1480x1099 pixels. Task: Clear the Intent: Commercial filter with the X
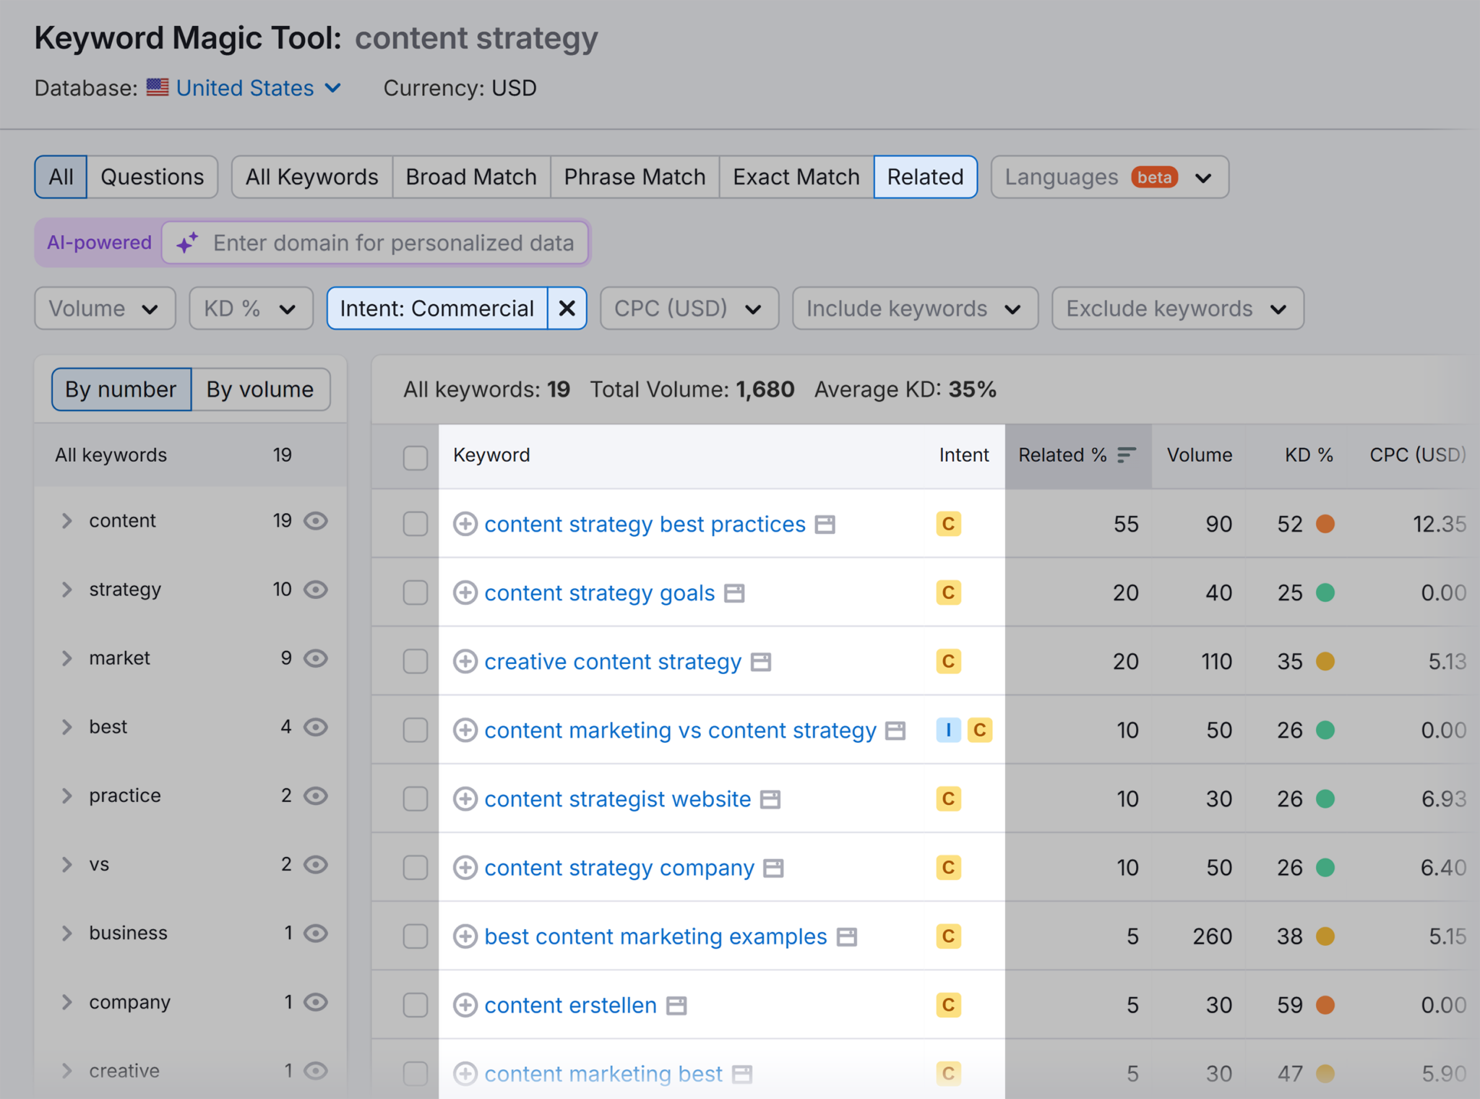pos(567,308)
